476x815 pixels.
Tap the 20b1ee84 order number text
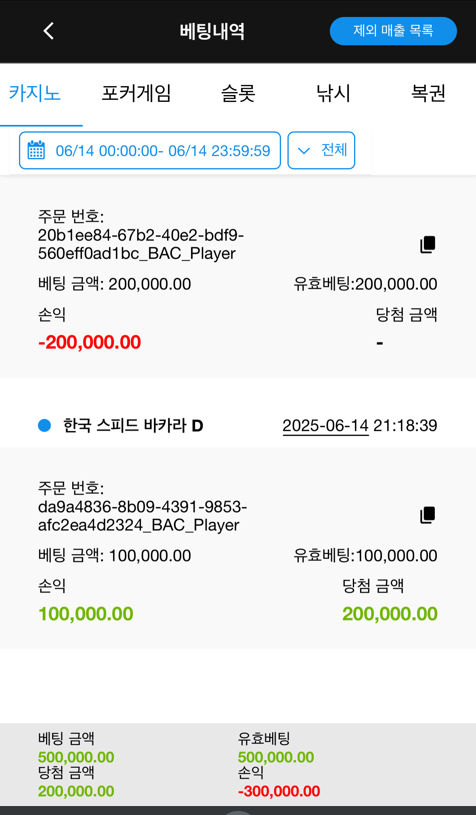(x=141, y=244)
